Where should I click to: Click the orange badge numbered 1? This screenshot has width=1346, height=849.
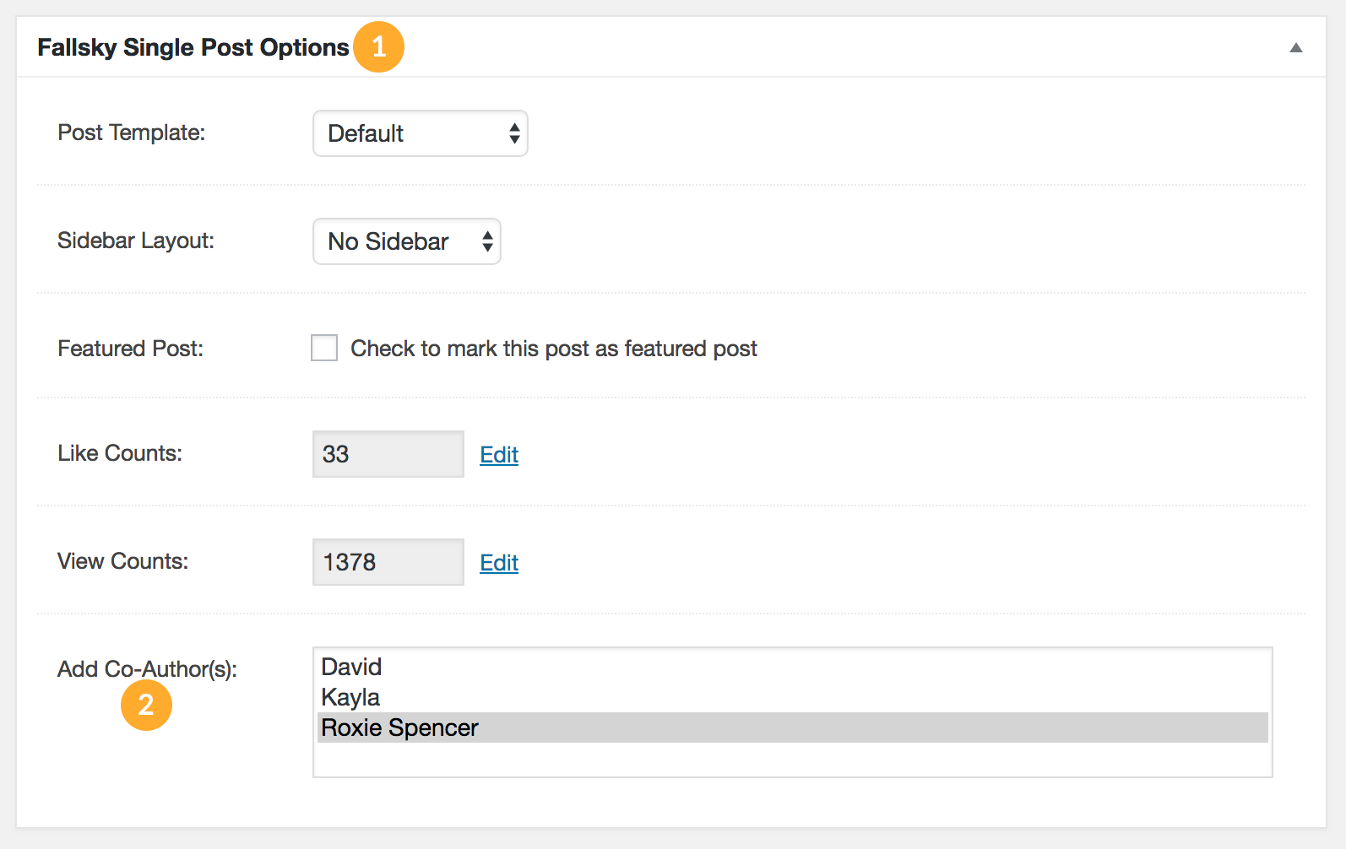(378, 47)
